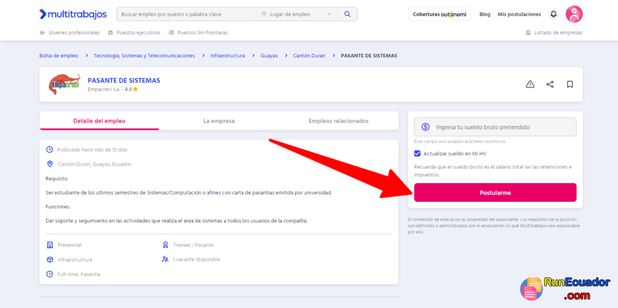618x308 pixels.
Task: Go to Bolsa de empleo breadcrumb
Action: pos(59,56)
